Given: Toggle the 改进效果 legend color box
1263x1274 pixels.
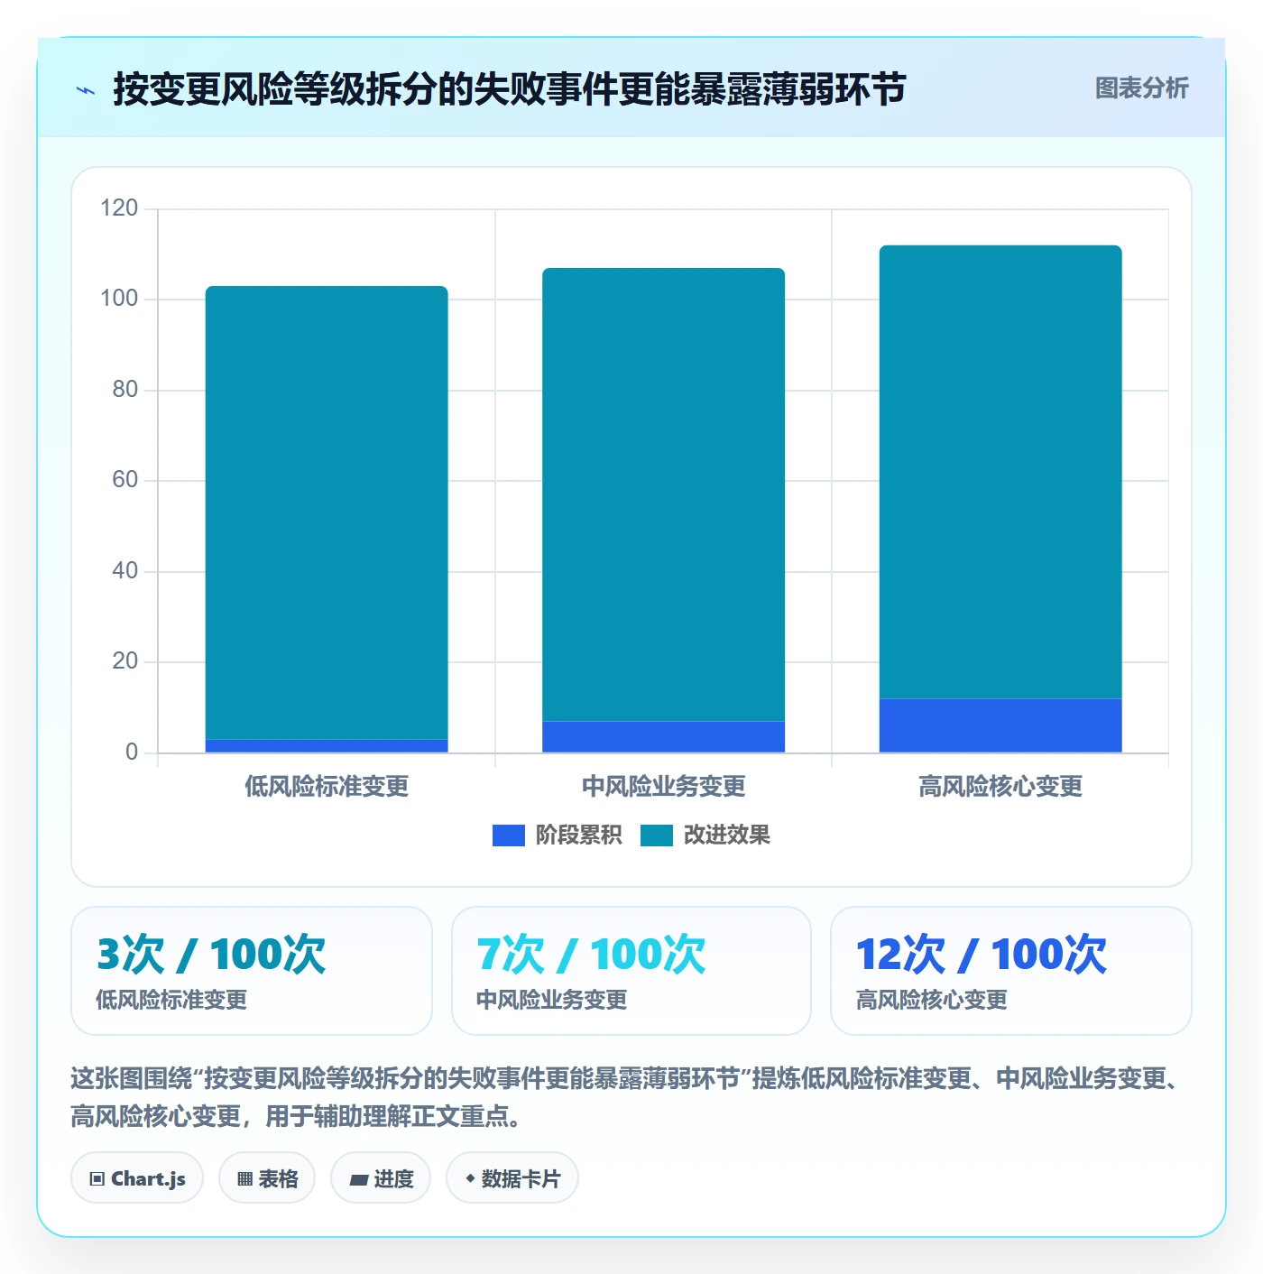Looking at the screenshot, I should coord(657,835).
